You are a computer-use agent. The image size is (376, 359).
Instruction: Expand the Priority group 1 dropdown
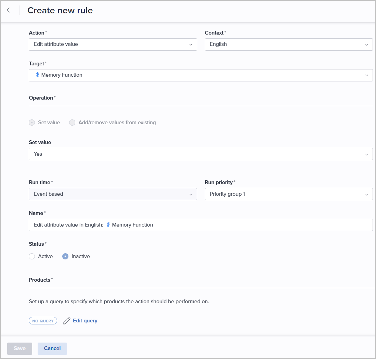point(288,194)
